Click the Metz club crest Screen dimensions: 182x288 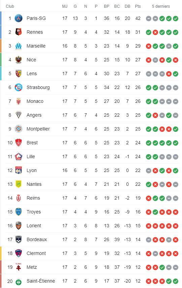click(18, 267)
